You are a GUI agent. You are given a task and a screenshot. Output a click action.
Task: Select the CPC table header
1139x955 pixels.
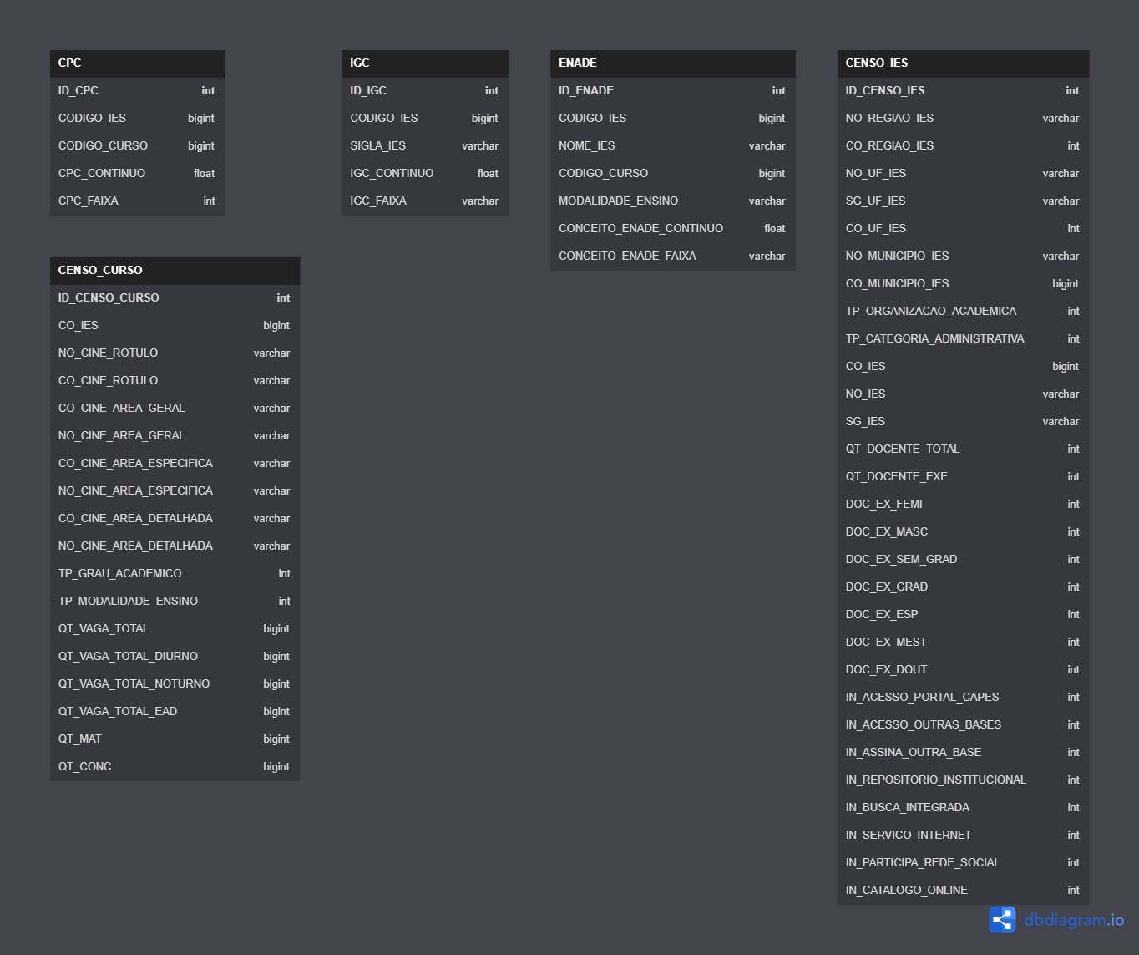click(137, 63)
